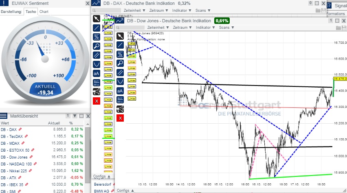This screenshot has width=347, height=193.
Task: Click the group number 1 button in Marktübersicht
Action: click(68, 116)
